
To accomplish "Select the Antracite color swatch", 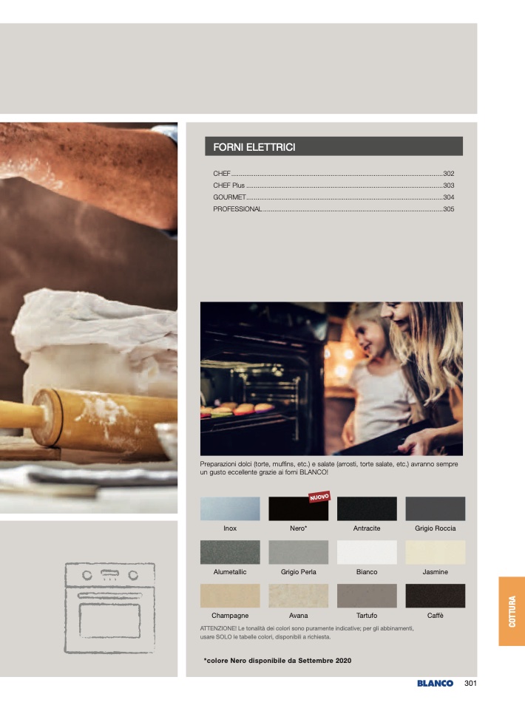I will pos(367,508).
